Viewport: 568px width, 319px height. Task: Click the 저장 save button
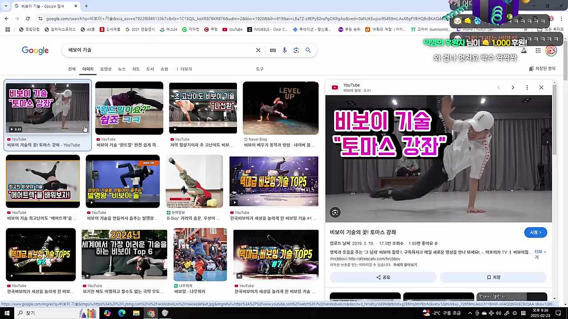(x=493, y=277)
